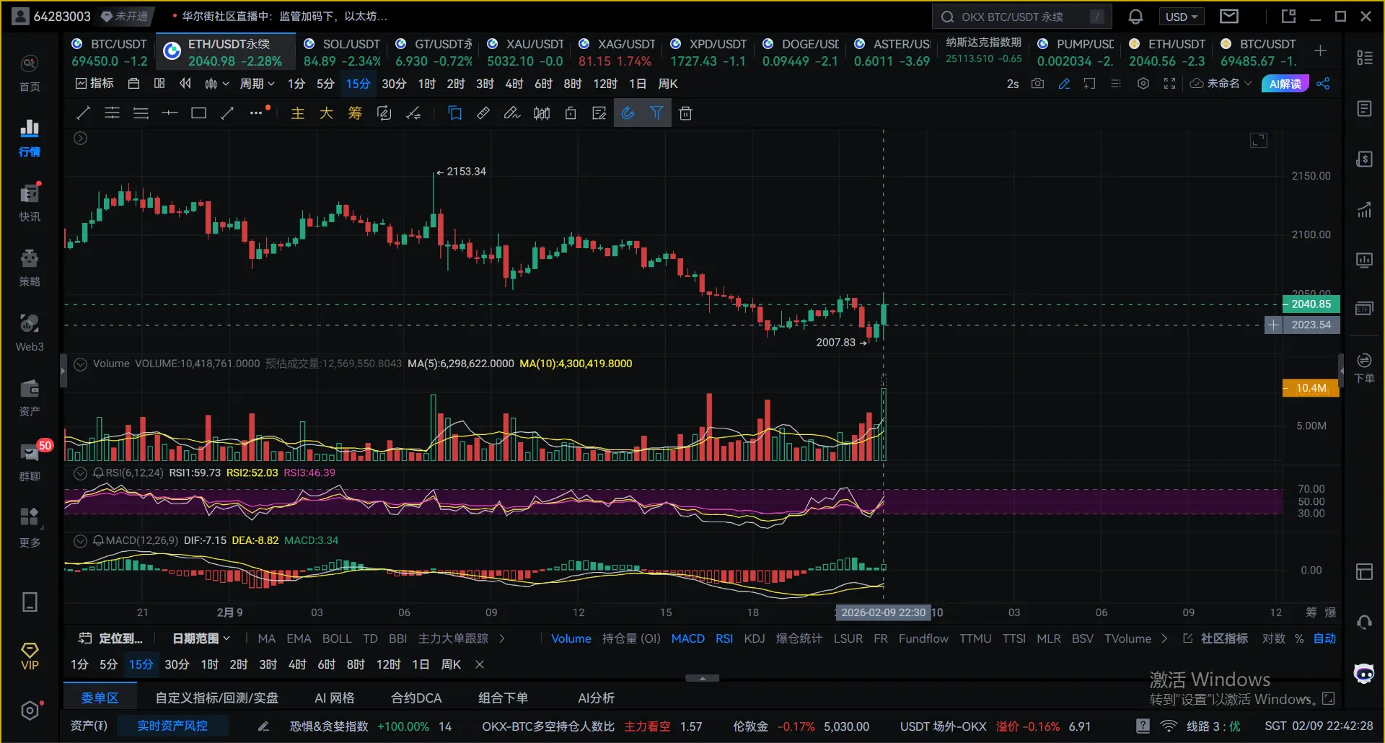
Task: Expand the 周期 period dropdown
Action: pos(257,84)
